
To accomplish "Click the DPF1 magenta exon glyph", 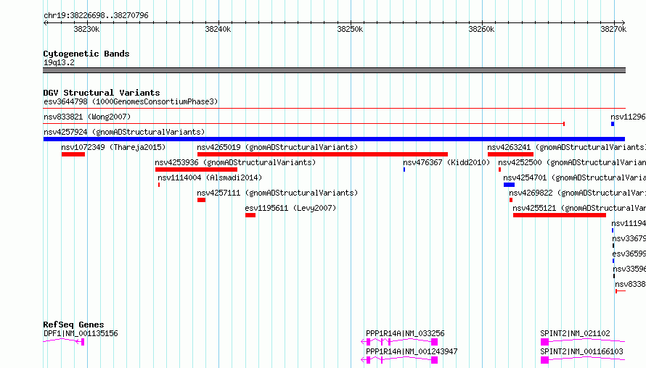I will coord(83,342).
